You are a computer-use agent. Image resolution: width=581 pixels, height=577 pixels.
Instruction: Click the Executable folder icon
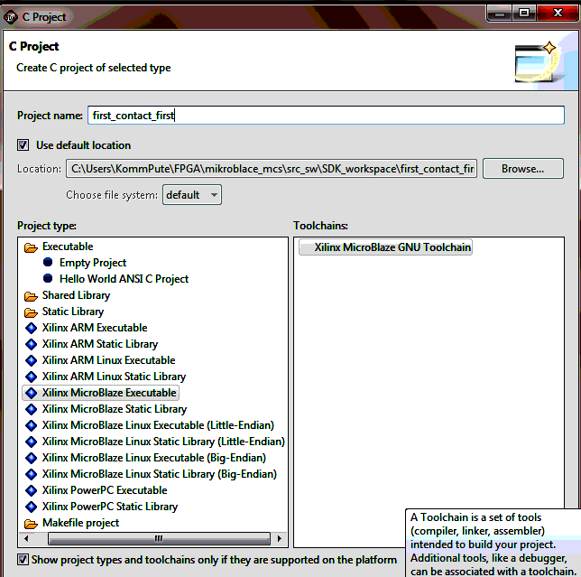click(31, 247)
